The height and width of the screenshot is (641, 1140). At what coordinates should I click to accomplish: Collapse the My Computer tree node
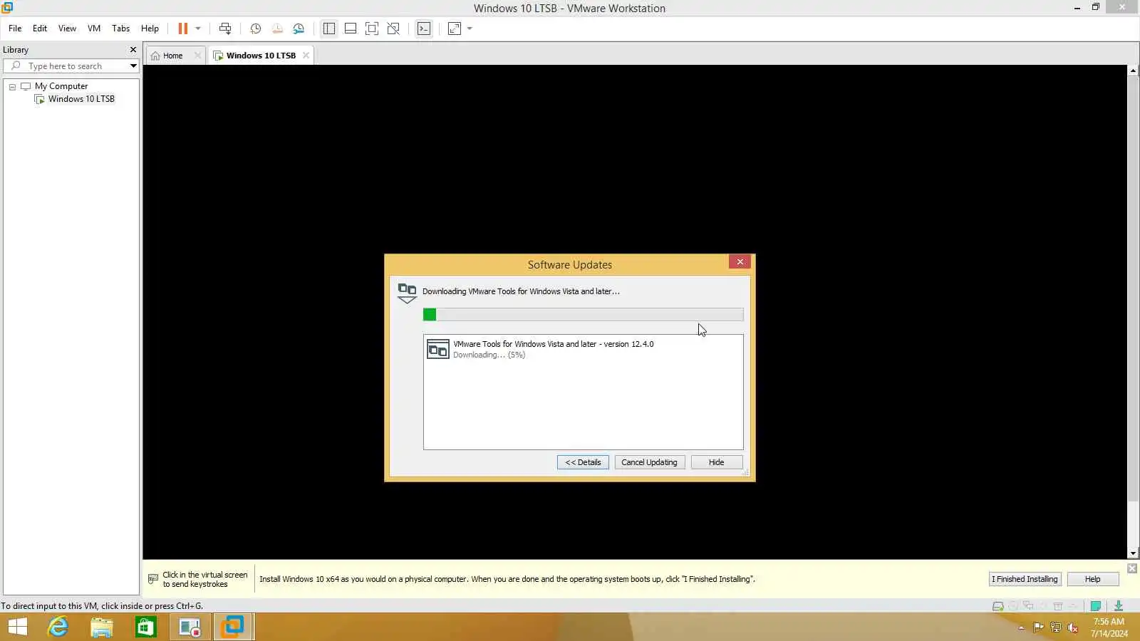tap(12, 87)
